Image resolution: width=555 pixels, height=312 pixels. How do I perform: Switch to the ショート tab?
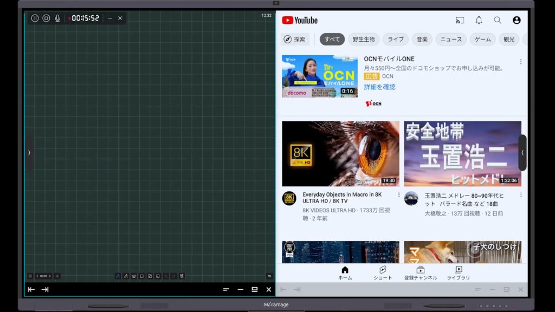383,272
